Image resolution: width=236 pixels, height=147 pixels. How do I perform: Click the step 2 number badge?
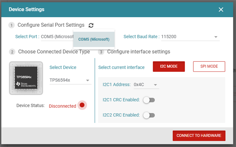(12, 52)
